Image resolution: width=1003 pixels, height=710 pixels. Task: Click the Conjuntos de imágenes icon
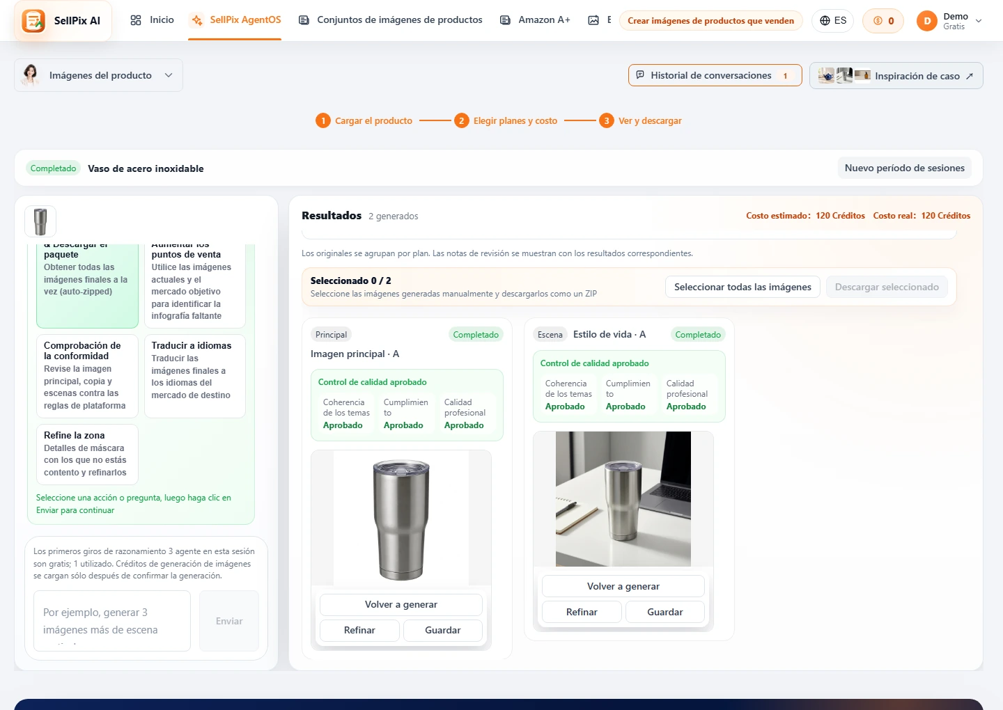(304, 20)
